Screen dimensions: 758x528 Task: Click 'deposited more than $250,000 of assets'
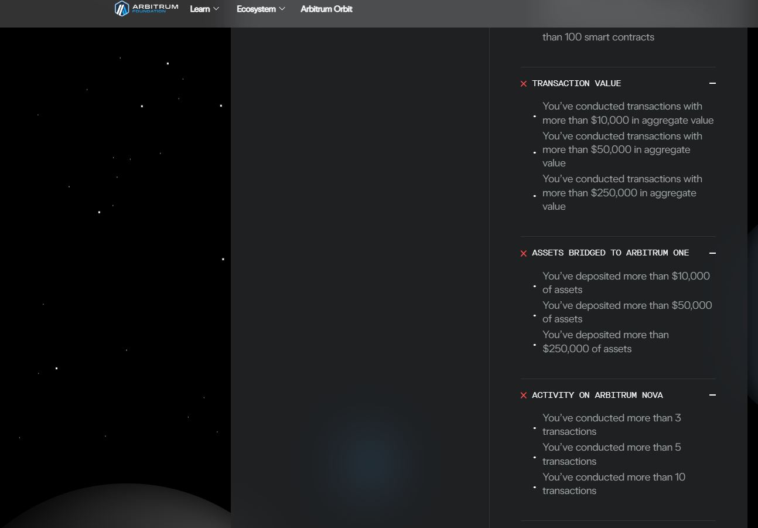tap(606, 342)
